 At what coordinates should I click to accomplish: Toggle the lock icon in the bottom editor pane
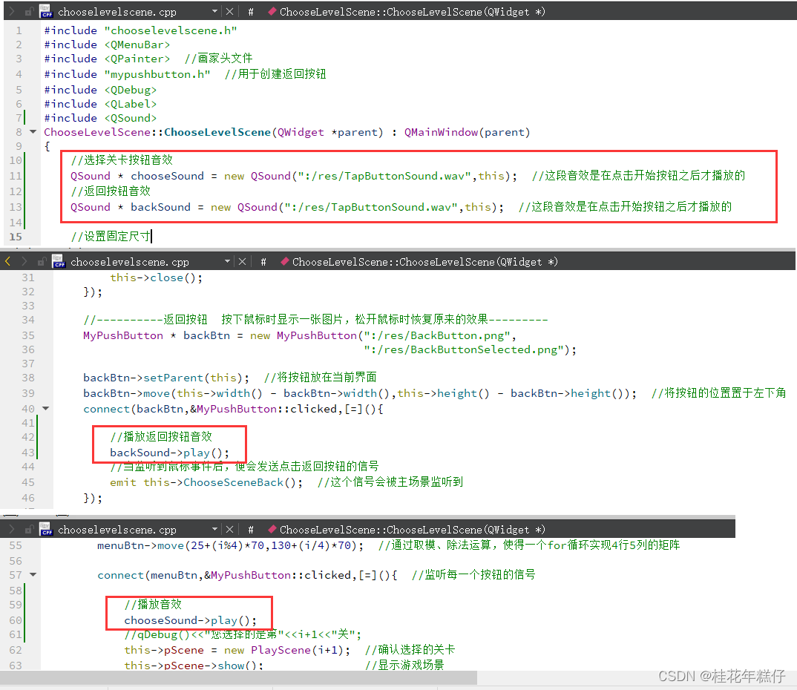29,530
